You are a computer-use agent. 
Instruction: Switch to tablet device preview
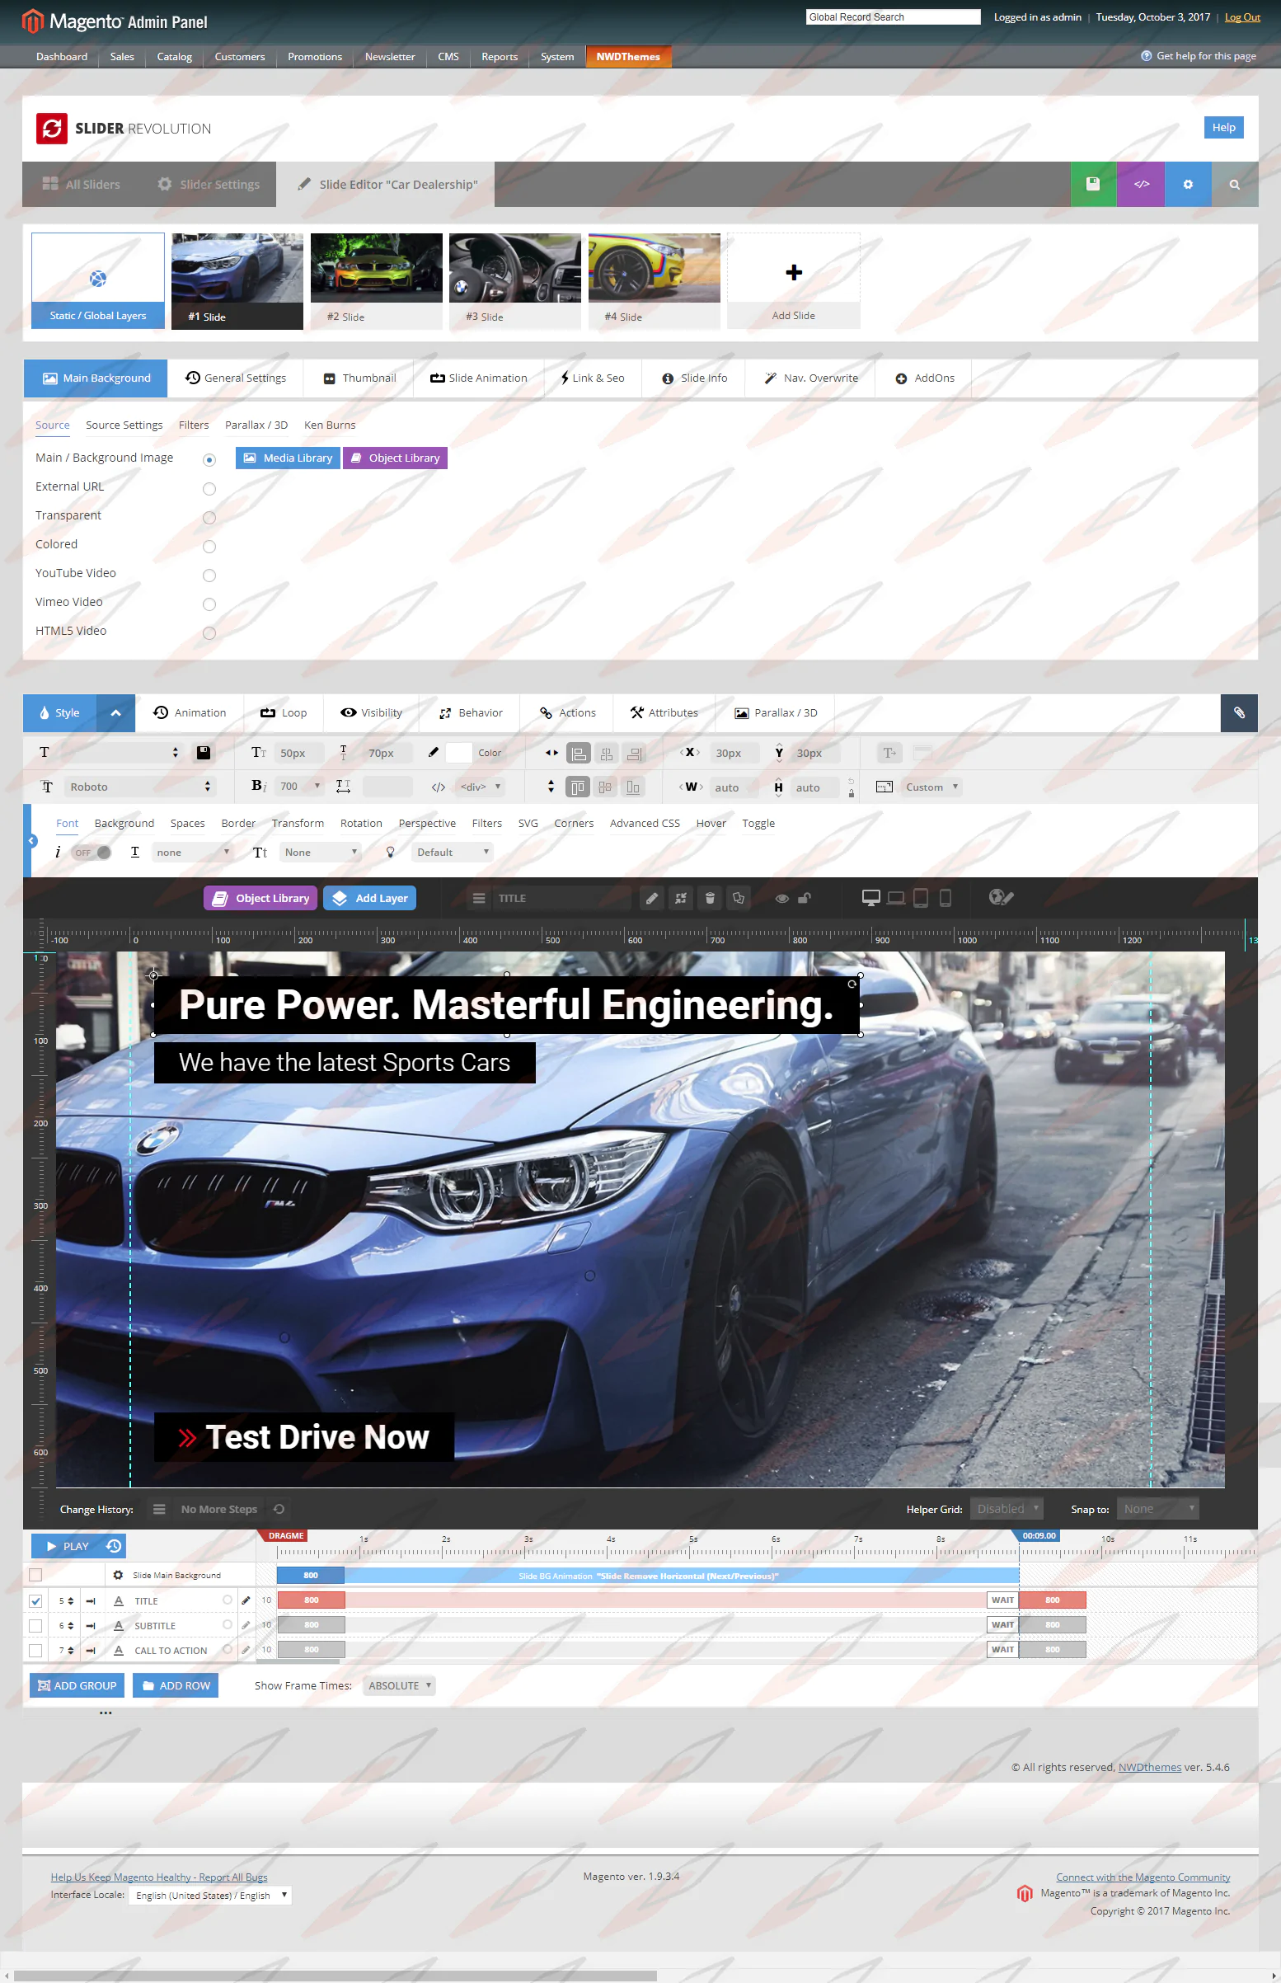(921, 898)
